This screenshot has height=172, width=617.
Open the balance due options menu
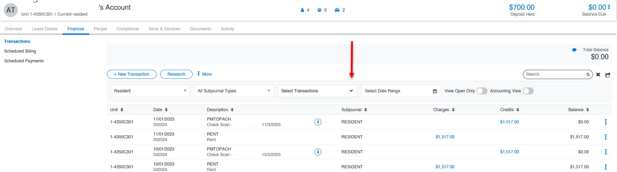coord(609,7)
